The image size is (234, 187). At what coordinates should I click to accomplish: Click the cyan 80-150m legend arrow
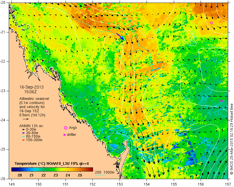(x=23, y=136)
